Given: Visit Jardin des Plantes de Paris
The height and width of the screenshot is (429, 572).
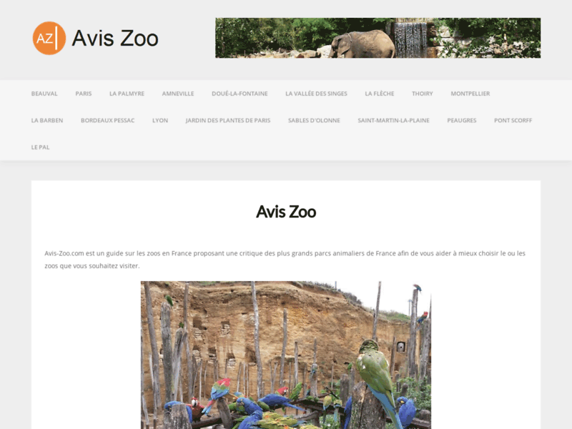Looking at the screenshot, I should (x=228, y=120).
